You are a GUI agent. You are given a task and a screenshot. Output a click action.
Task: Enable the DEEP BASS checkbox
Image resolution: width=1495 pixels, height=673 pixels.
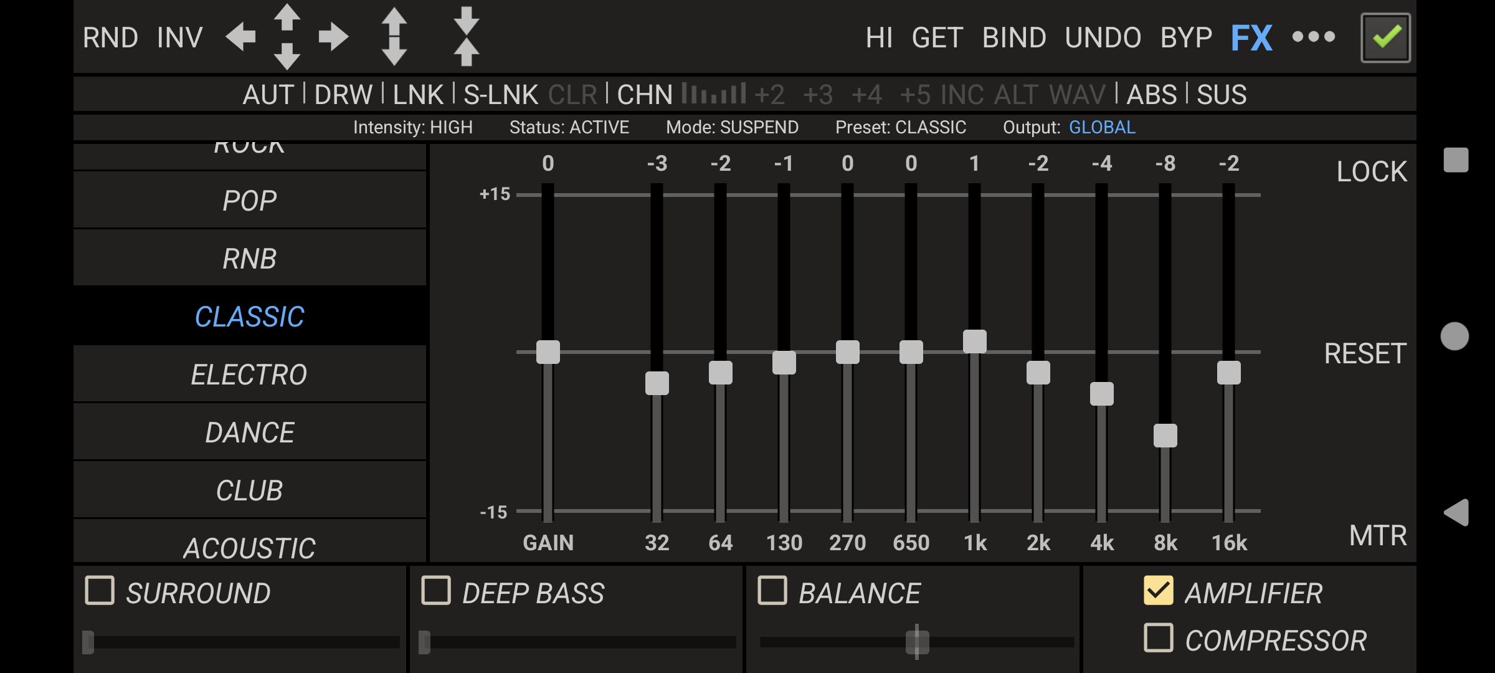tap(436, 591)
